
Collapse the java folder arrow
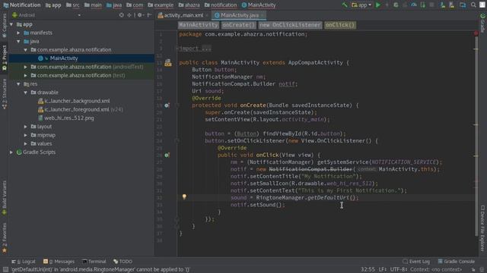[18, 41]
